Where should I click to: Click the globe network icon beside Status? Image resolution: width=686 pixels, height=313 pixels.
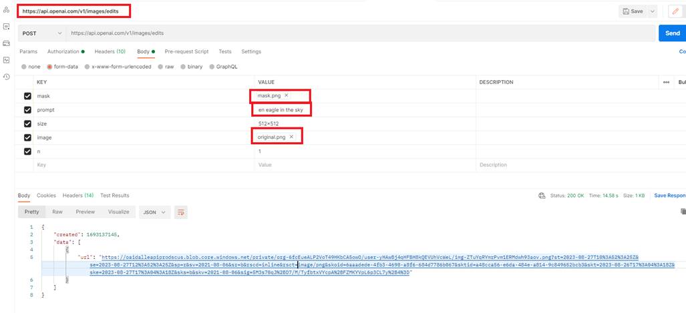542,196
